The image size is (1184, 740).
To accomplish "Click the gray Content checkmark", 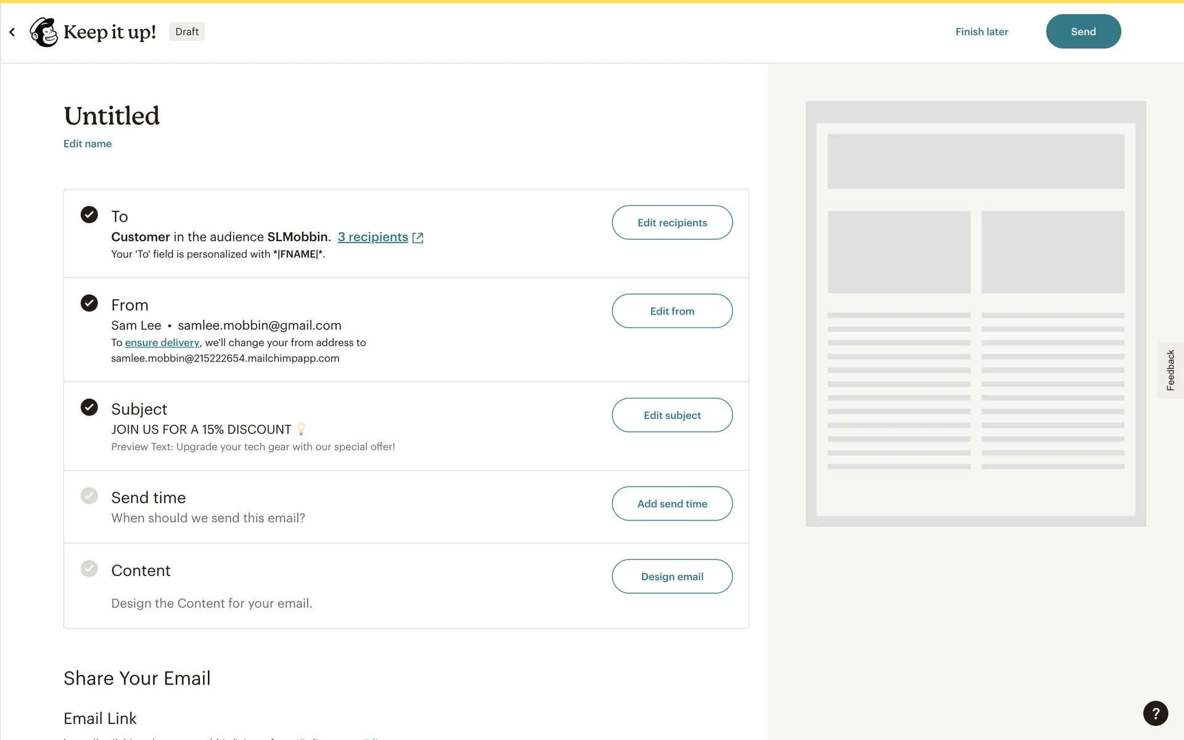I will tap(89, 569).
